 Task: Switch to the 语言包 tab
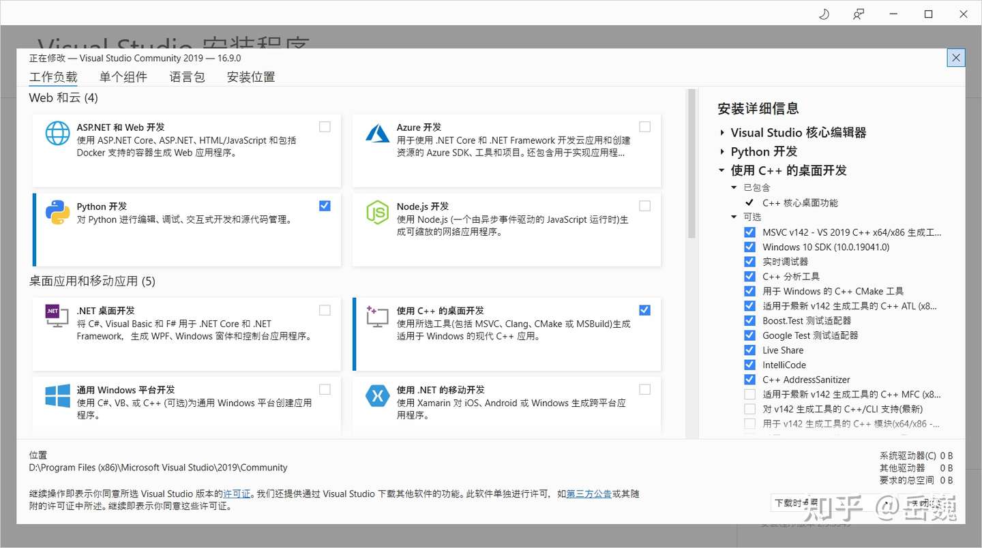pos(188,77)
